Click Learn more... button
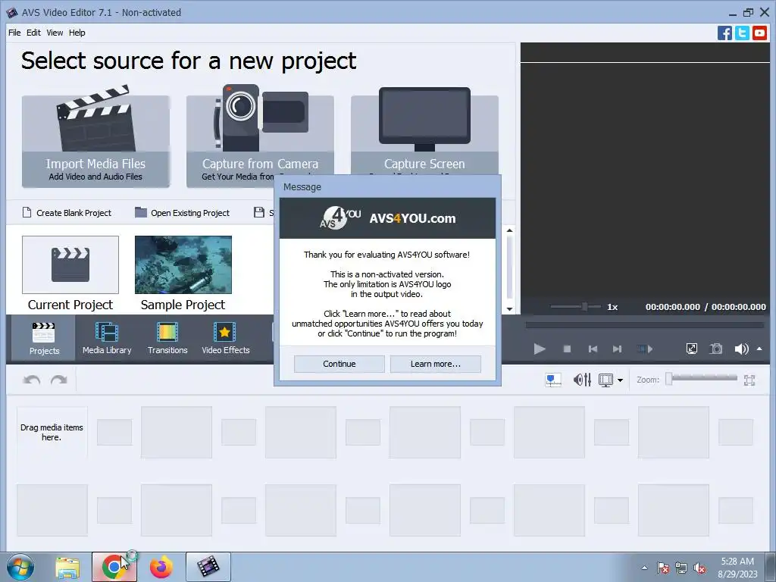Viewport: 776px width, 582px height. tap(436, 364)
